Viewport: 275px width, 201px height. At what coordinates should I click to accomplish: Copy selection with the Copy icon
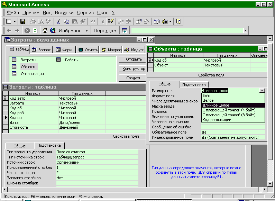pyautogui.click(x=66, y=21)
